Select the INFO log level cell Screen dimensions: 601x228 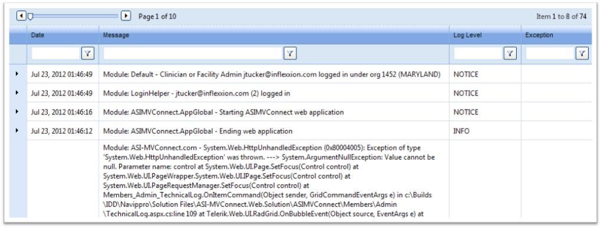(461, 131)
